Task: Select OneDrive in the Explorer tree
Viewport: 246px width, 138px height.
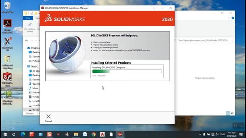Action: coord(33,48)
